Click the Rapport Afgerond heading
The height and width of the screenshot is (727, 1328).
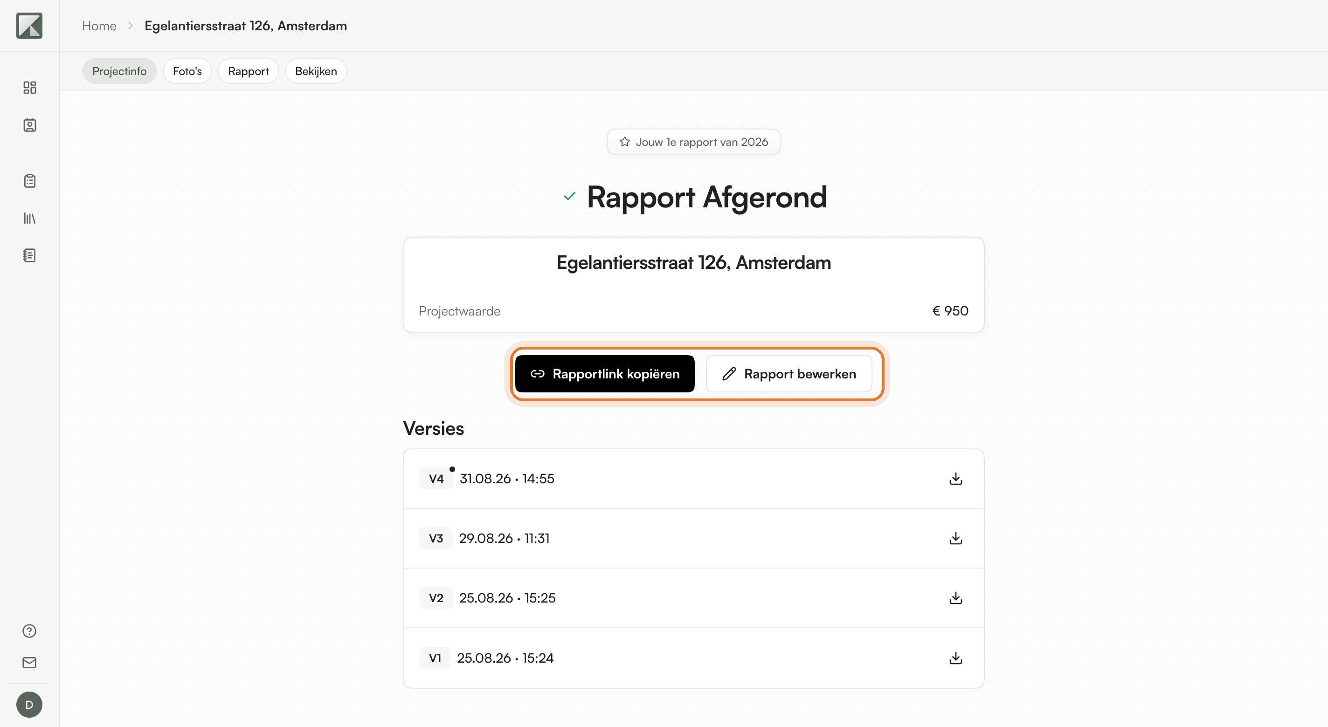(x=707, y=197)
